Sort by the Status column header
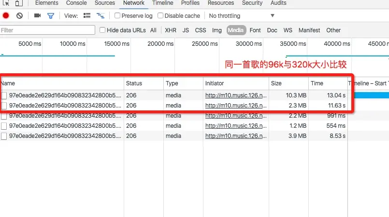389x217 pixels. [144, 83]
